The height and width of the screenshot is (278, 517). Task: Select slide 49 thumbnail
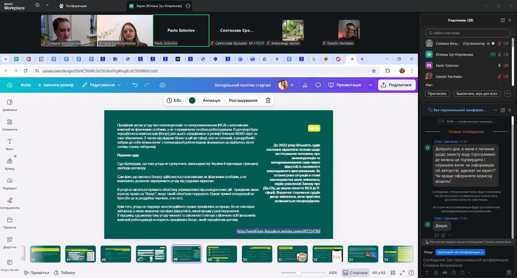tap(222, 254)
